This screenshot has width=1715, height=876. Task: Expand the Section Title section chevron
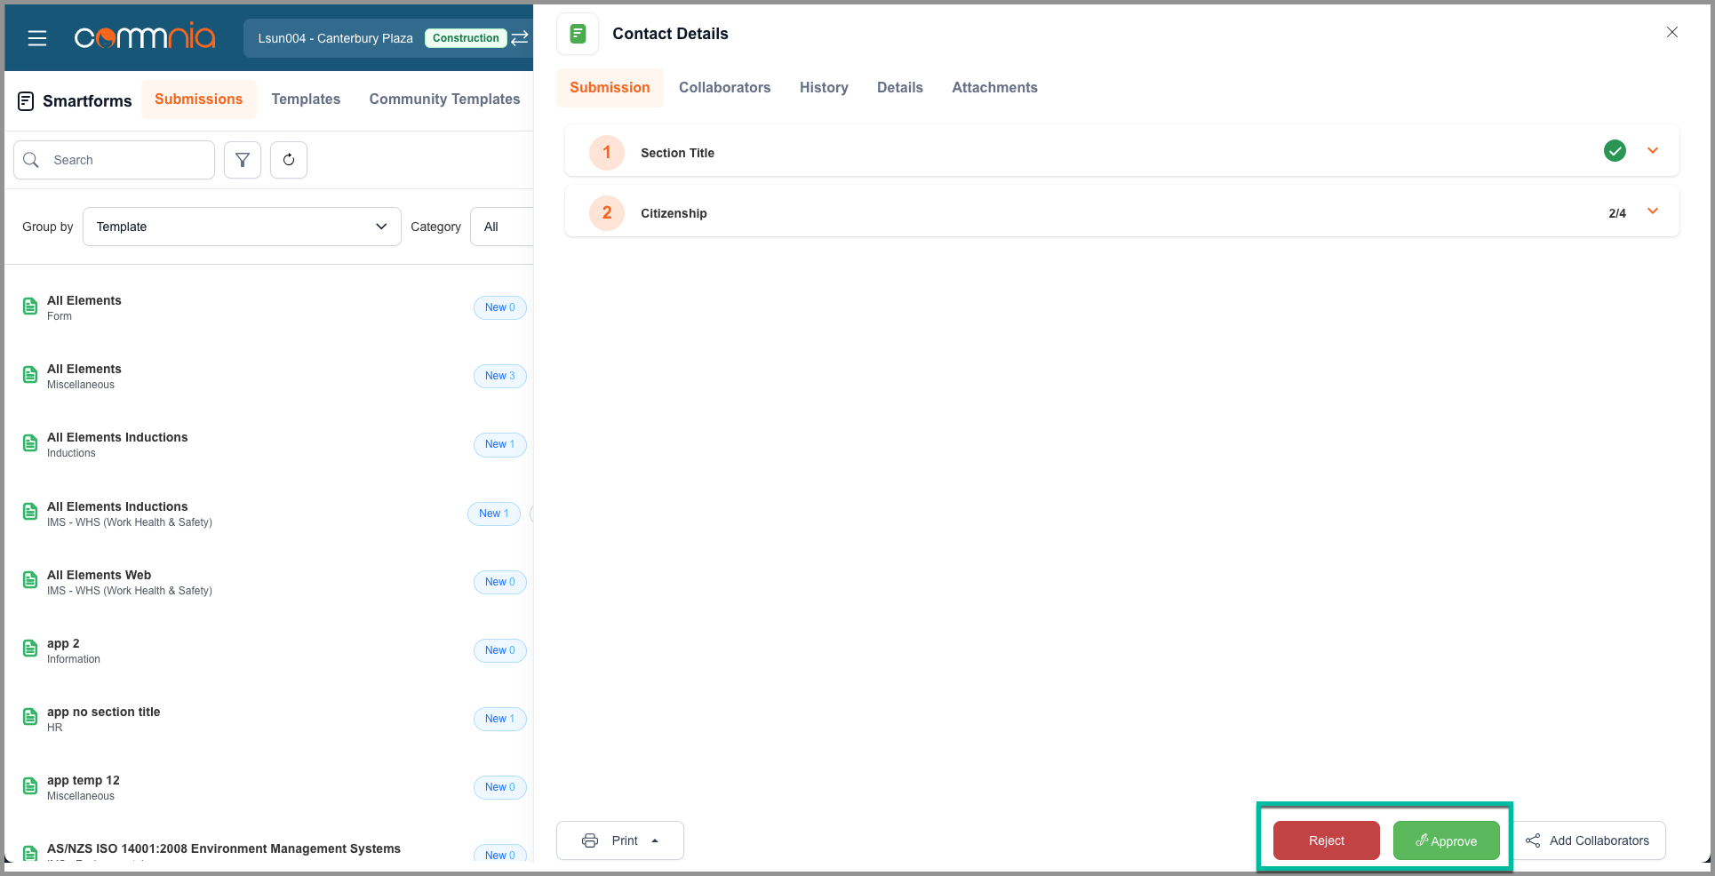[1653, 151]
